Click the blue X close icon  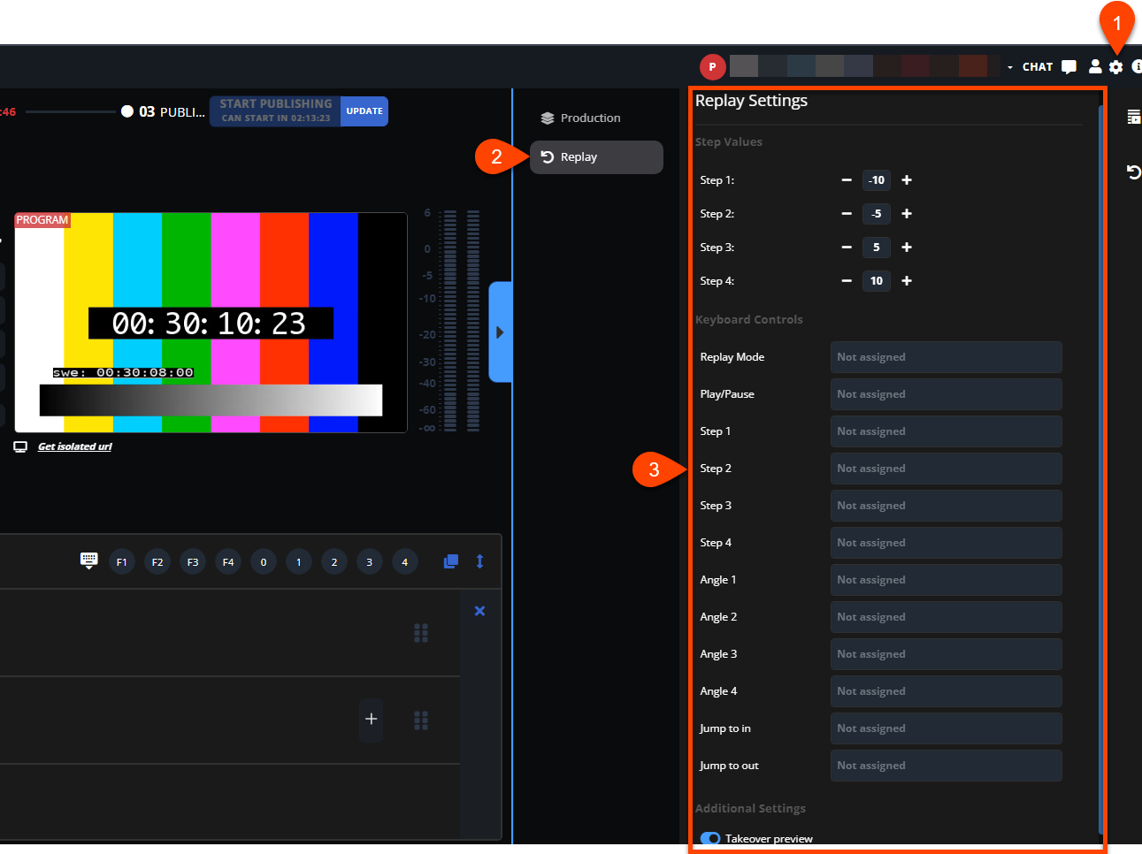point(479,611)
